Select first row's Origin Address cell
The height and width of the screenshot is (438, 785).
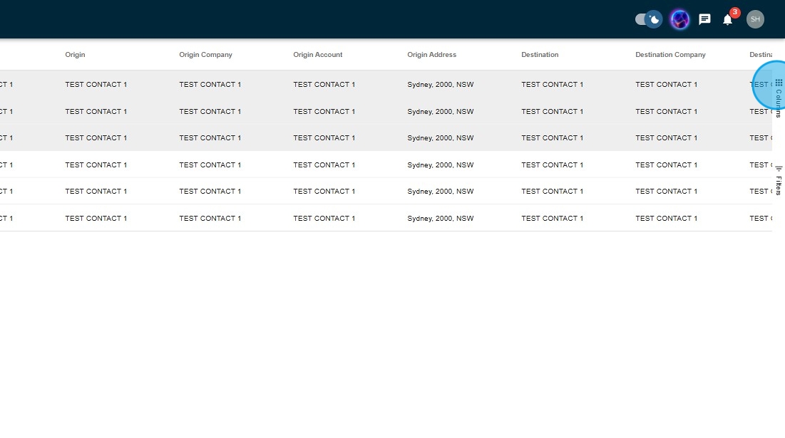440,85
